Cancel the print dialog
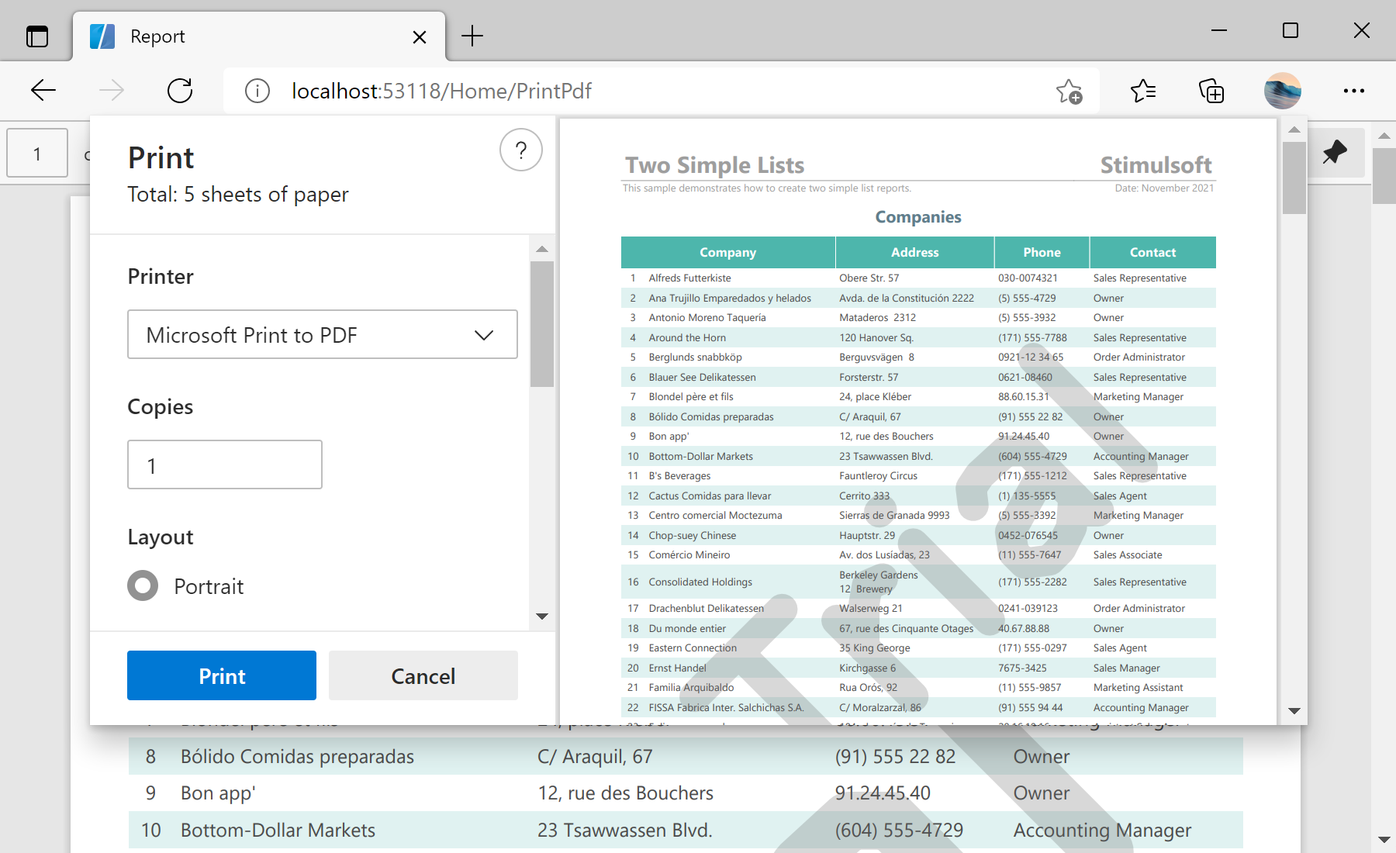The height and width of the screenshot is (853, 1396). [x=423, y=675]
